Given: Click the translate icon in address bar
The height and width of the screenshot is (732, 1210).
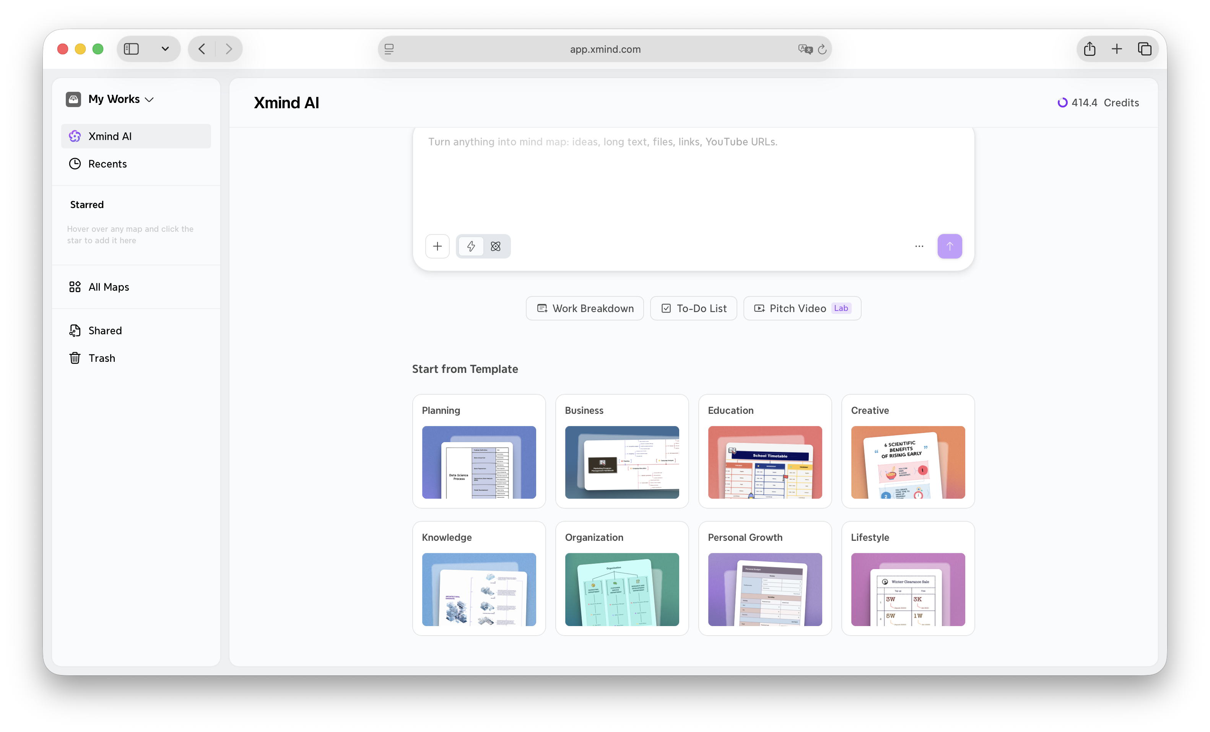Looking at the screenshot, I should [805, 49].
